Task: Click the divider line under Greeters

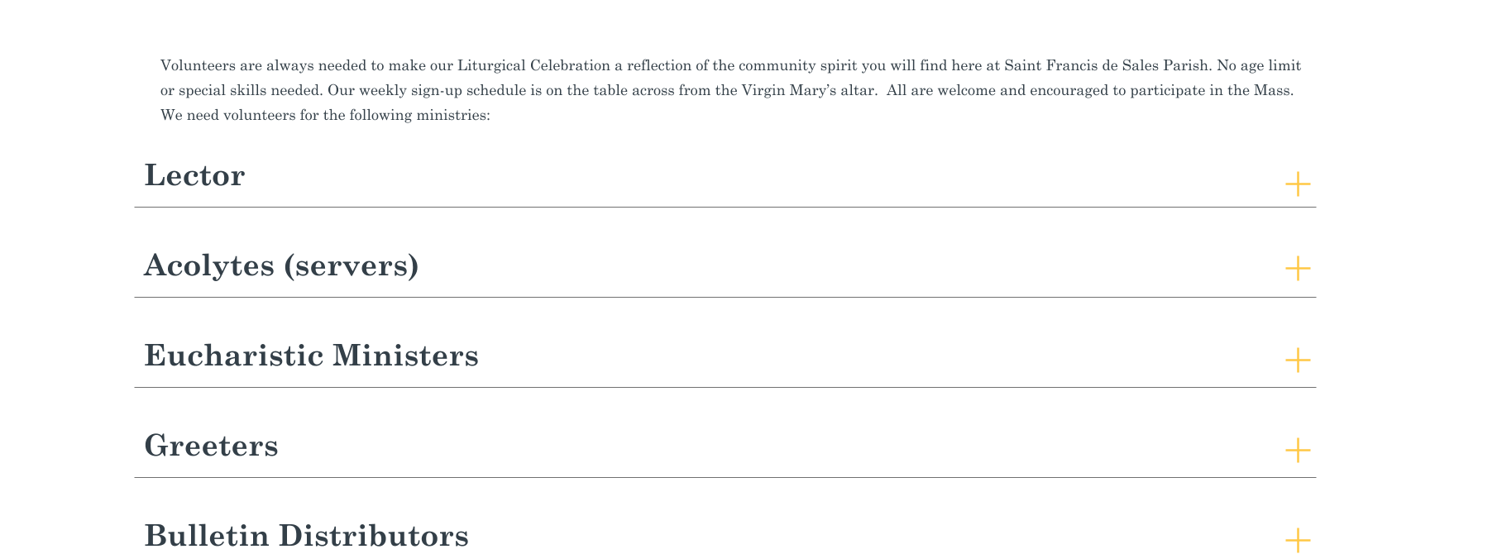Action: 725,478
